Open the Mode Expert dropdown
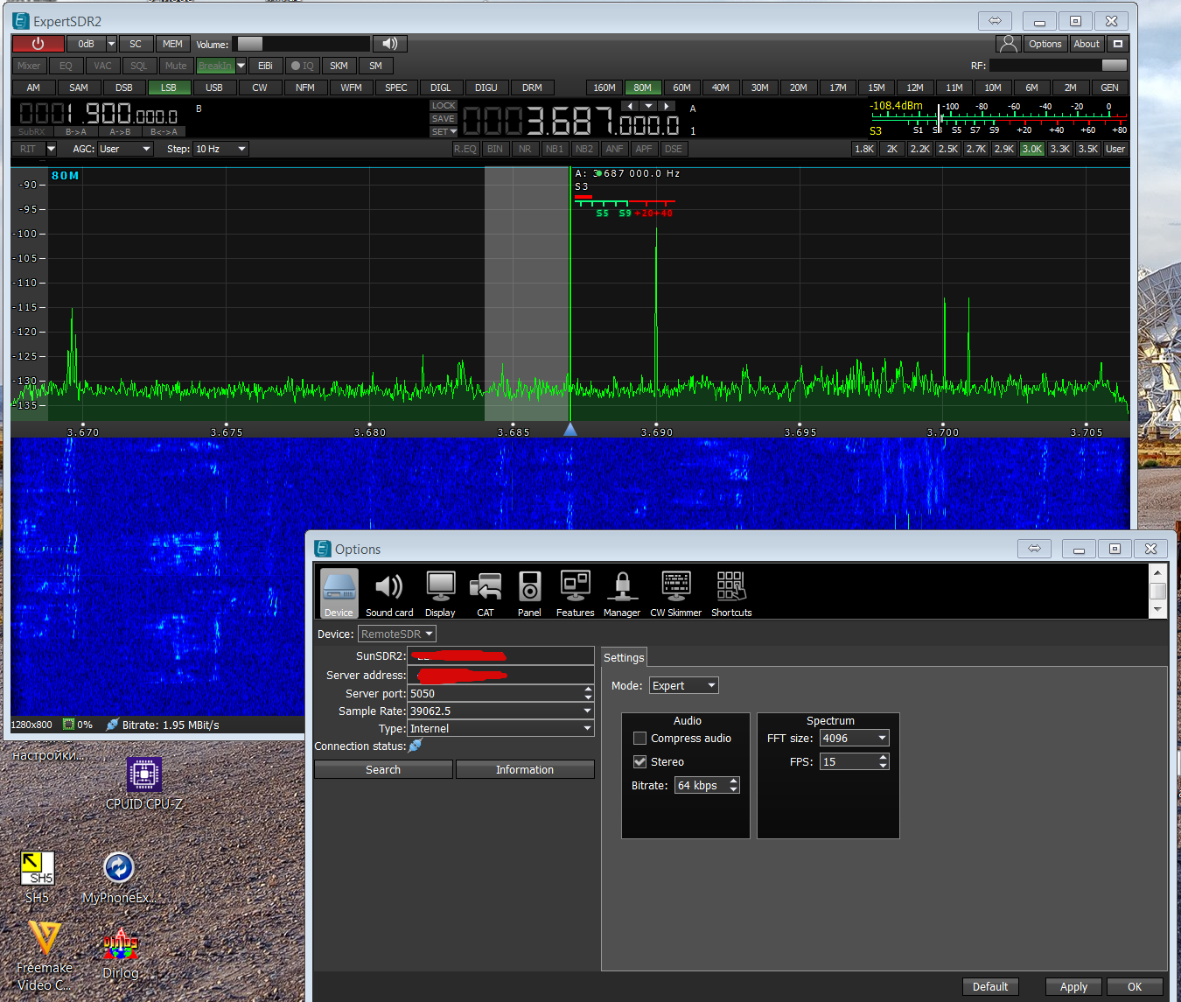 pyautogui.click(x=683, y=685)
